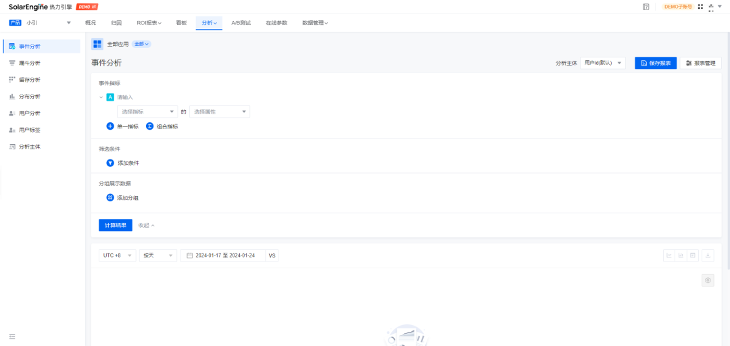The image size is (730, 346).
Task: Click 添加分组 to add a group
Action: (x=122, y=198)
